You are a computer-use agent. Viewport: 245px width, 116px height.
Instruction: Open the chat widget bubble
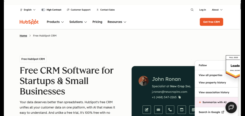point(231,107)
